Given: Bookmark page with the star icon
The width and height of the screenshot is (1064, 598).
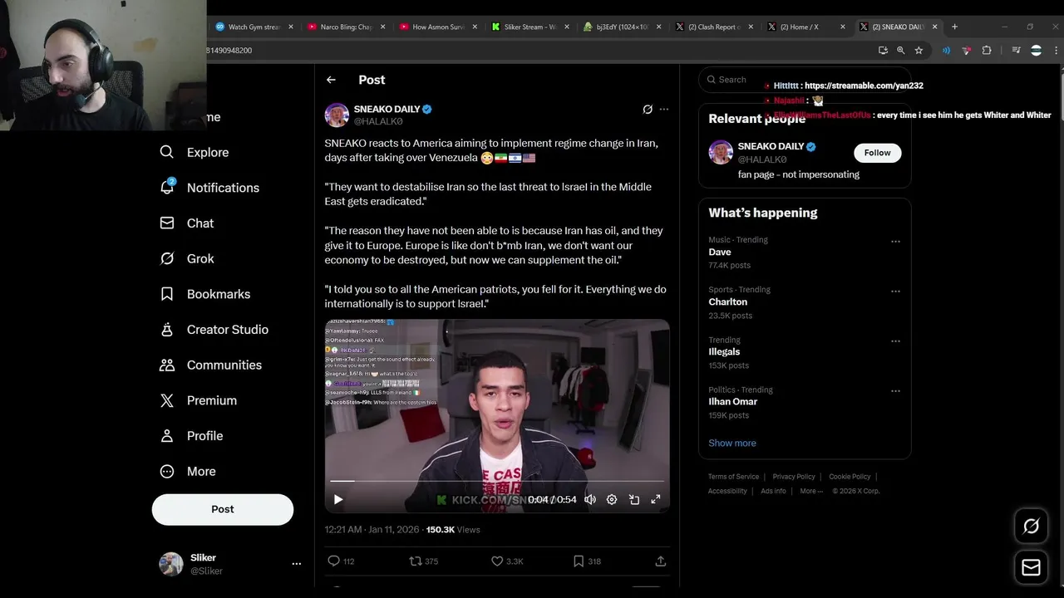Looking at the screenshot, I should tap(919, 51).
